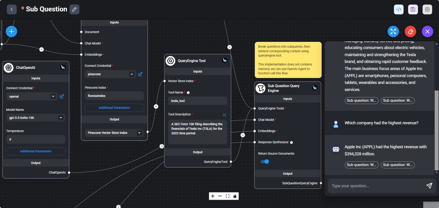This screenshot has height=208, width=439.
Task: Click the QueryEngineTool output anchor
Action: point(231,161)
